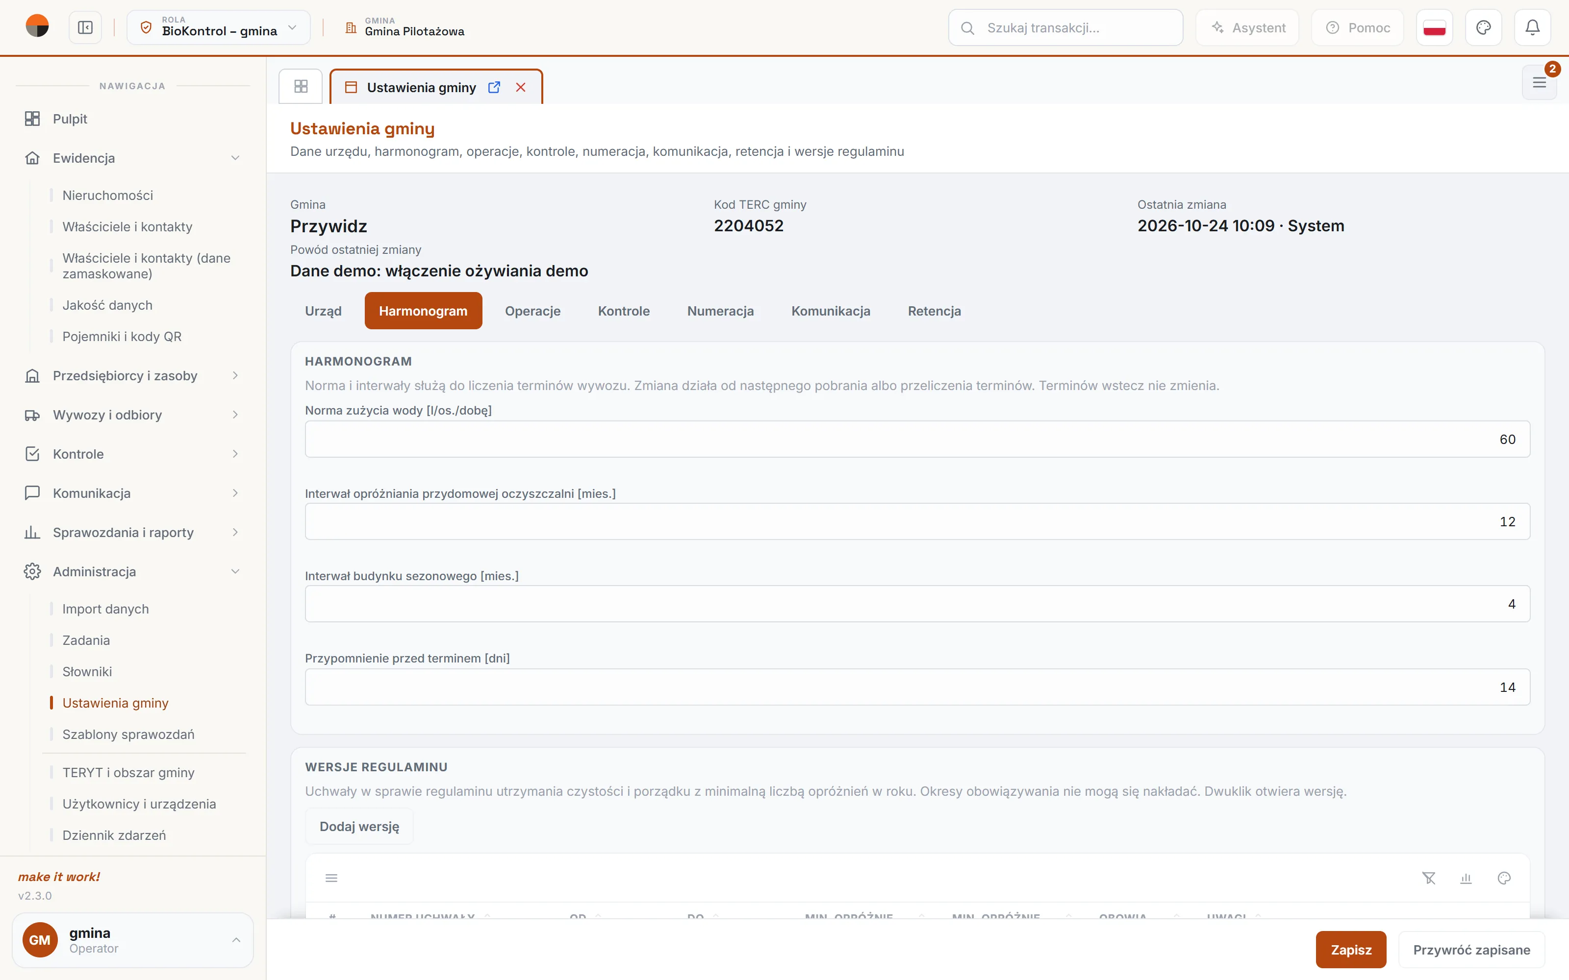The width and height of the screenshot is (1569, 980).
Task: Click the grid overview icon beside the tabs
Action: tap(301, 86)
